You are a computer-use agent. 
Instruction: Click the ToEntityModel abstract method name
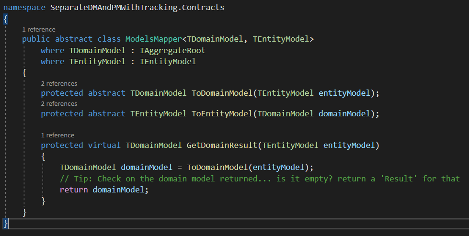pos(222,114)
